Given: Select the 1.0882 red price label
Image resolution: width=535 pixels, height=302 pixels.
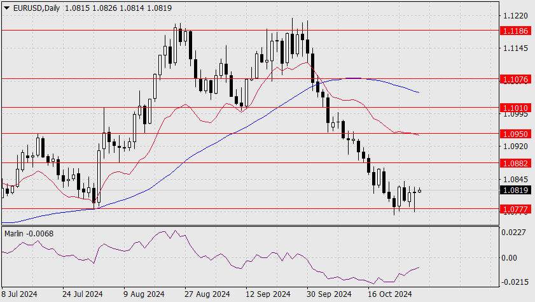Looking at the screenshot, I should (x=515, y=163).
